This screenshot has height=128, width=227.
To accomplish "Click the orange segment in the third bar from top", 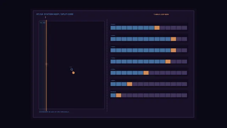I will pyautogui.click(x=173, y=50).
